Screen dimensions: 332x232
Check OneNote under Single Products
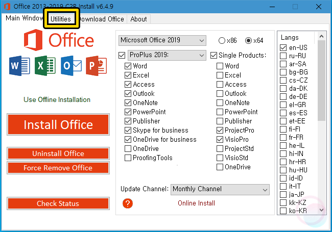220,102
